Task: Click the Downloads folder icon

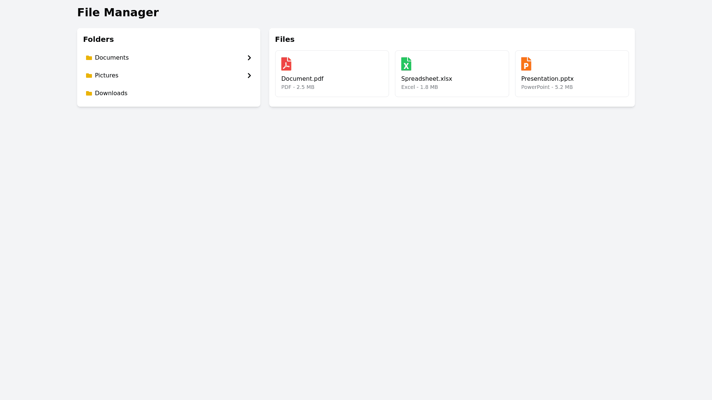Action: point(89,93)
